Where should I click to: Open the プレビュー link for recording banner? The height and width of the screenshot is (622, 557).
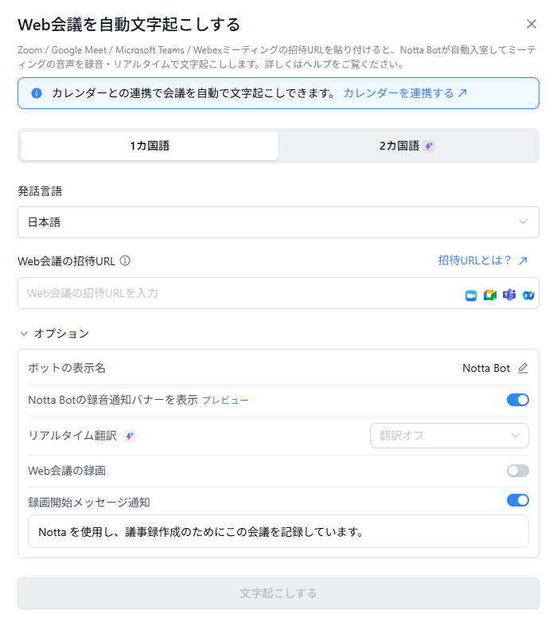click(x=225, y=401)
